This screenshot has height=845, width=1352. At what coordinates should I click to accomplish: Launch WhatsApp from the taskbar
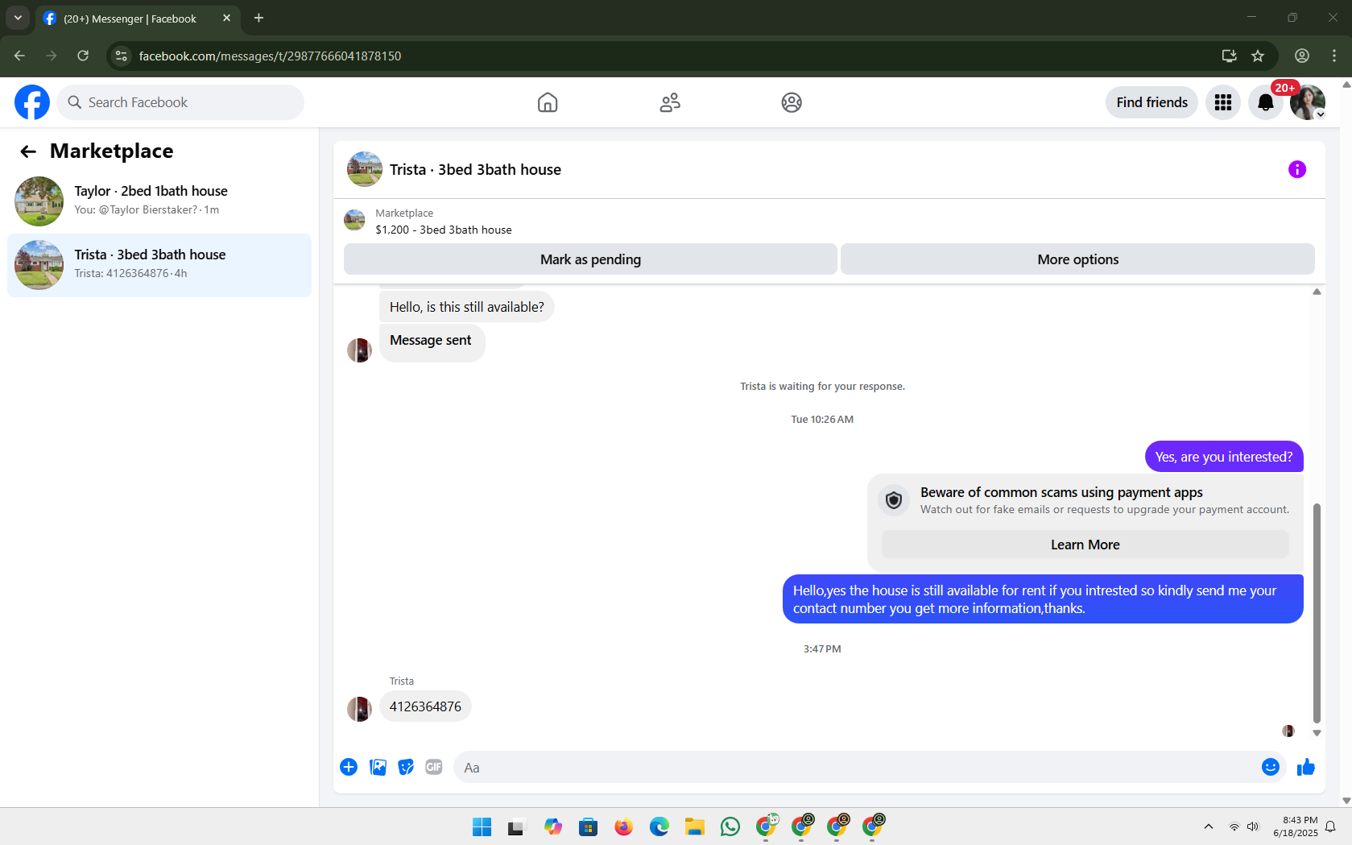click(730, 826)
